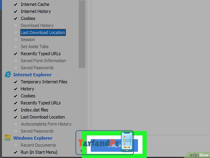Click the Analyze button
Screen dimensions: 210x158
pos(114,146)
